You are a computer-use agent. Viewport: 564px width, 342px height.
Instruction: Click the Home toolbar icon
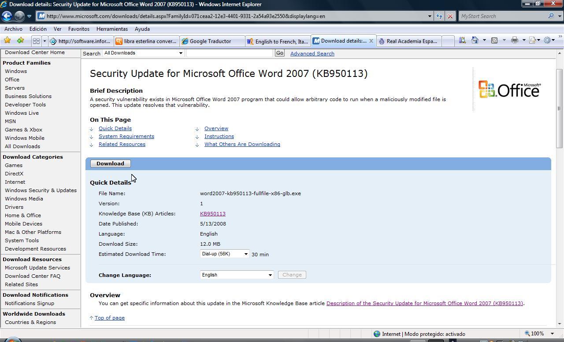(x=475, y=40)
